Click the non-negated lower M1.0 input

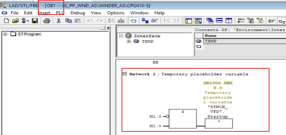[155, 126]
